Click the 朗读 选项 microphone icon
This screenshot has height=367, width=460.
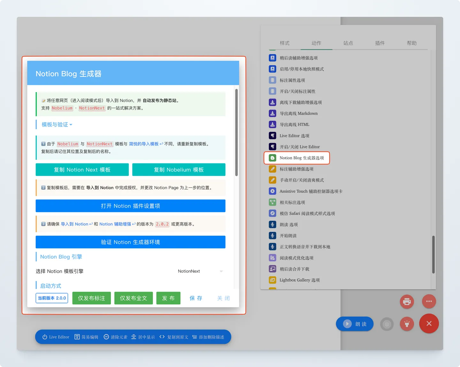coord(272,224)
